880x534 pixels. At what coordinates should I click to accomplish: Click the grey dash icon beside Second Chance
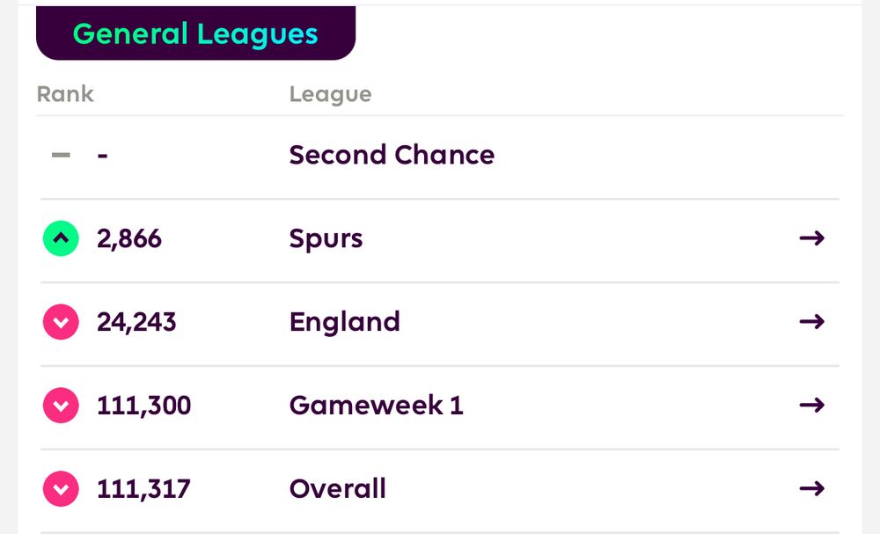click(x=61, y=156)
